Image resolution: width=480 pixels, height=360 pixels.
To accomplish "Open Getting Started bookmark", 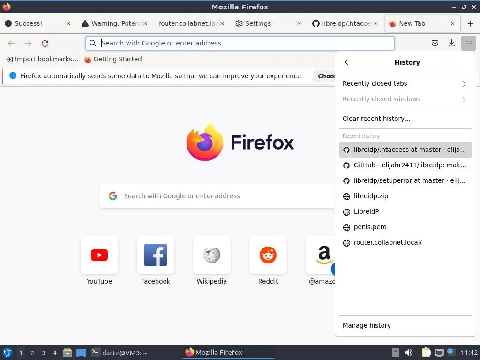I will (113, 60).
